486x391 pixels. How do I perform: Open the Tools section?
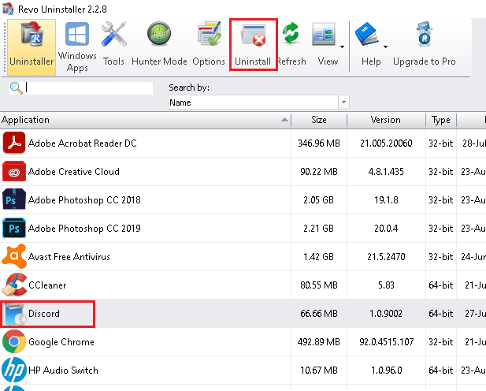pos(113,46)
